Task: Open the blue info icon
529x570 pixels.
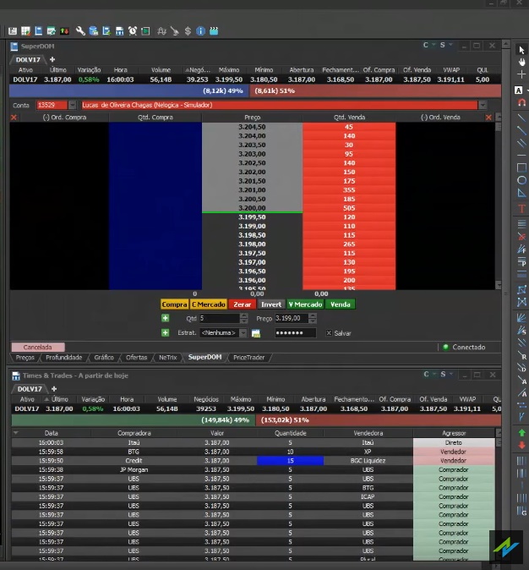Action: (x=200, y=31)
